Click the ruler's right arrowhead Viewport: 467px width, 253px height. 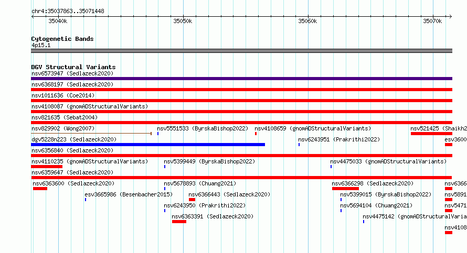coord(451,16)
